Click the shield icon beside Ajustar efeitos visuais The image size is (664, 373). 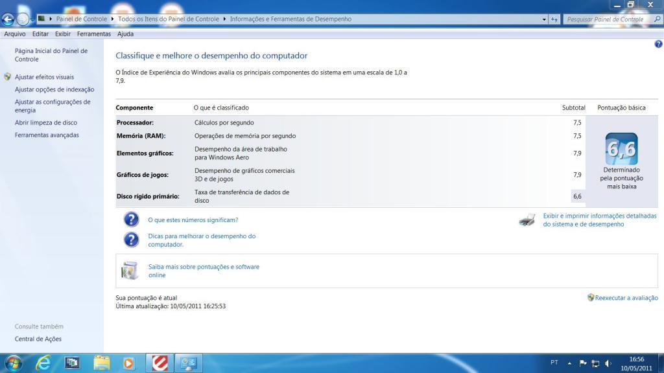[x=8, y=77]
